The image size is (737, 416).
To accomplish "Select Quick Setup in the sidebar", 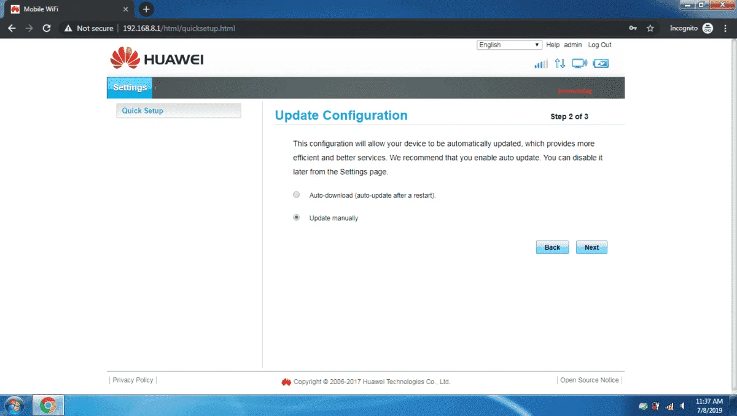I will coord(178,110).
